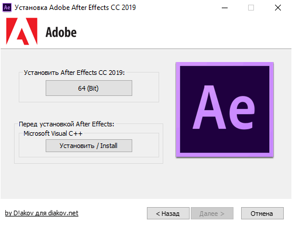
Task: Click the 'Установить After Effects CC 2019:' label
Action: click(x=74, y=73)
